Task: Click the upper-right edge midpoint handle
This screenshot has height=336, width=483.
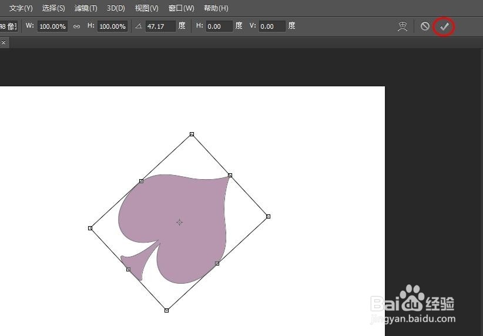Action: point(230,175)
